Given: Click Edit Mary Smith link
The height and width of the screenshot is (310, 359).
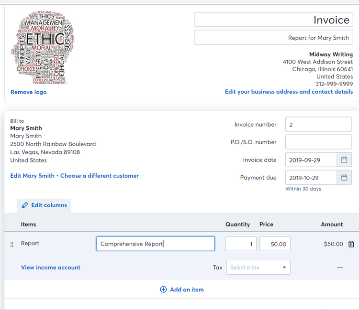Looking at the screenshot, I should [x=32, y=176].
